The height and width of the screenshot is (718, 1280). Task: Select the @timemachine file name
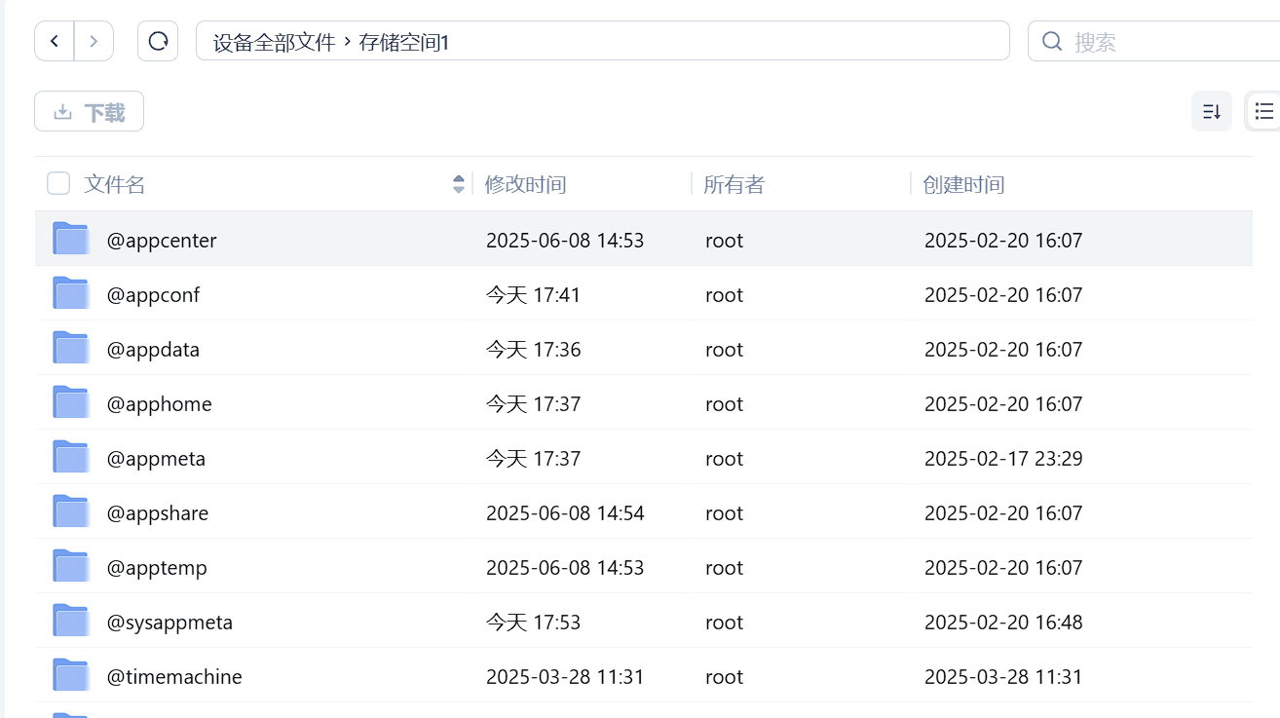click(x=174, y=676)
